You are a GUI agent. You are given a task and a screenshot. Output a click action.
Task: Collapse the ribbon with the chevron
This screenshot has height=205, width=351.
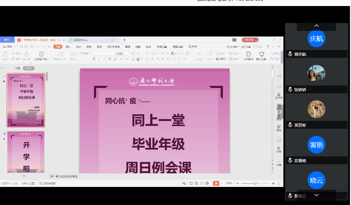279,46
